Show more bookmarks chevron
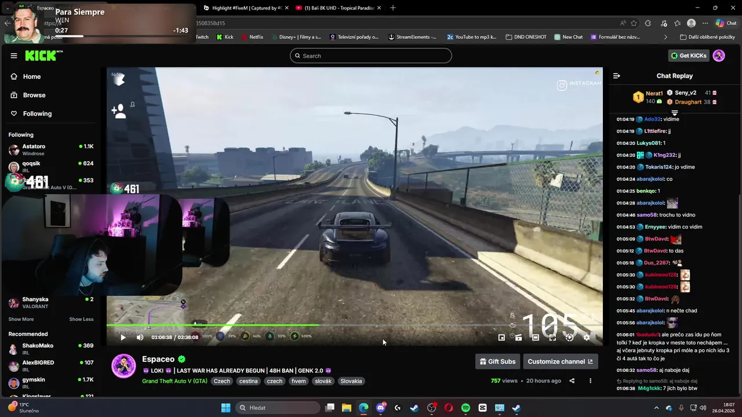 click(665, 37)
